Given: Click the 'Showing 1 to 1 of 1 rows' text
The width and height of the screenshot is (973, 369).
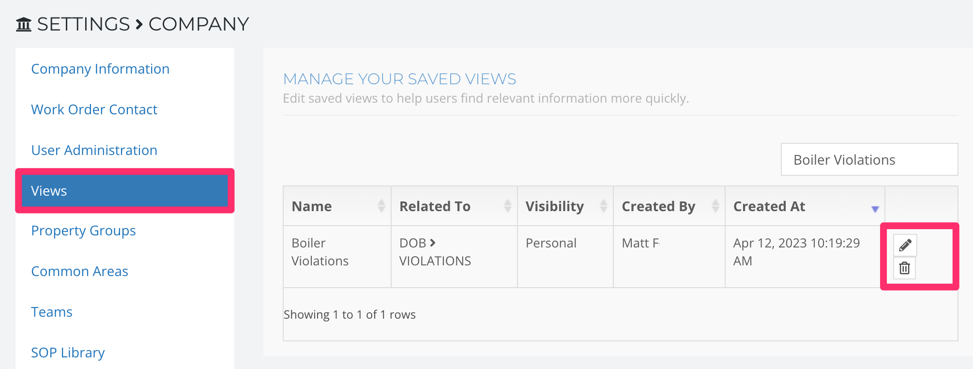Looking at the screenshot, I should click(350, 315).
